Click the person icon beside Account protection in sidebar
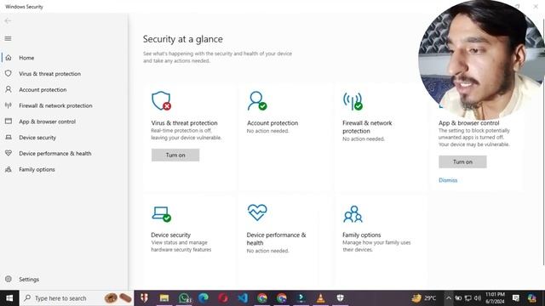This screenshot has width=545, height=306. 9,89
